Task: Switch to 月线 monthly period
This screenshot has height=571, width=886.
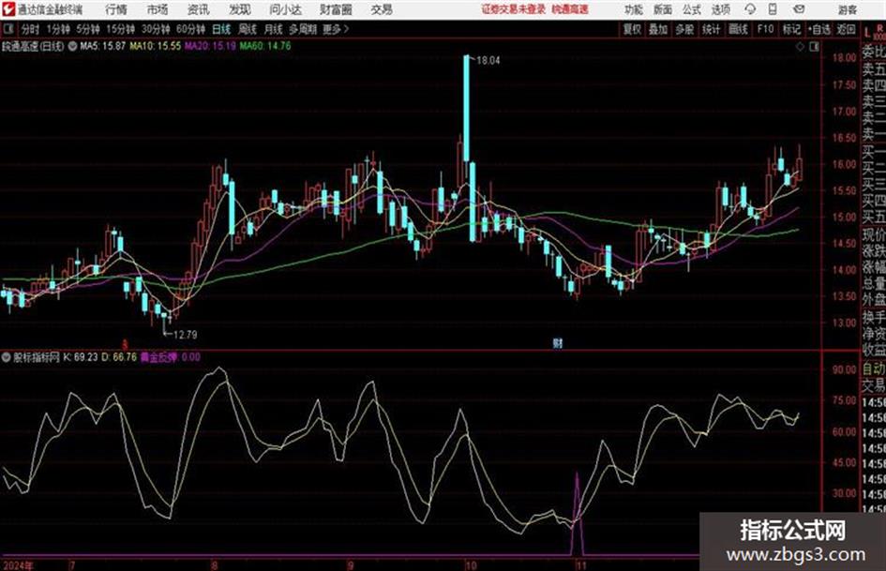Action: pos(274,29)
